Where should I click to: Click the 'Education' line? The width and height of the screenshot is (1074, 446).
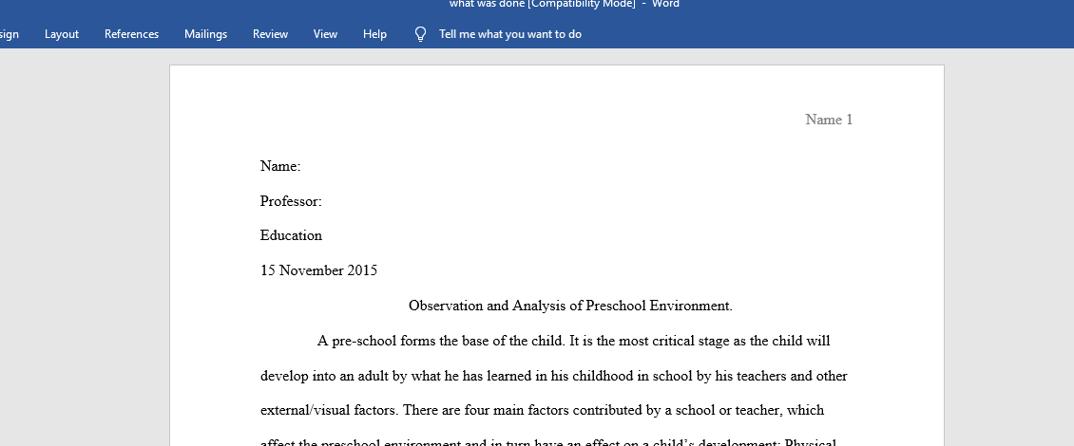tap(291, 235)
